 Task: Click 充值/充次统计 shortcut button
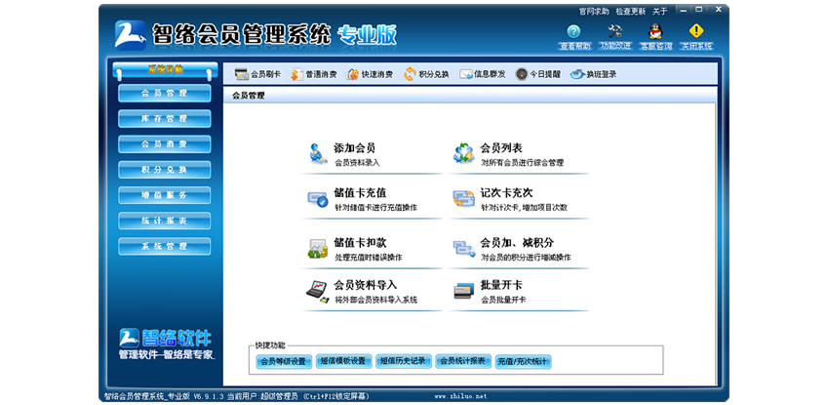(523, 362)
